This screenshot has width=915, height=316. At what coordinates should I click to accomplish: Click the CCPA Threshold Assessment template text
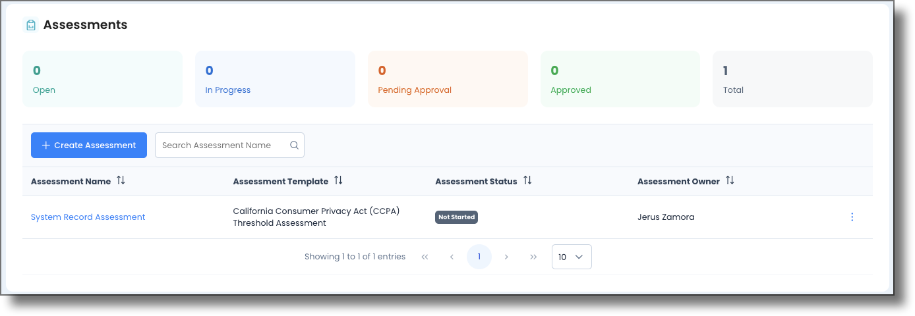tap(316, 217)
